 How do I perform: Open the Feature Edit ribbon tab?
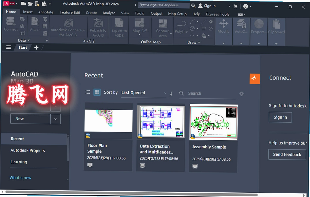click(x=70, y=12)
